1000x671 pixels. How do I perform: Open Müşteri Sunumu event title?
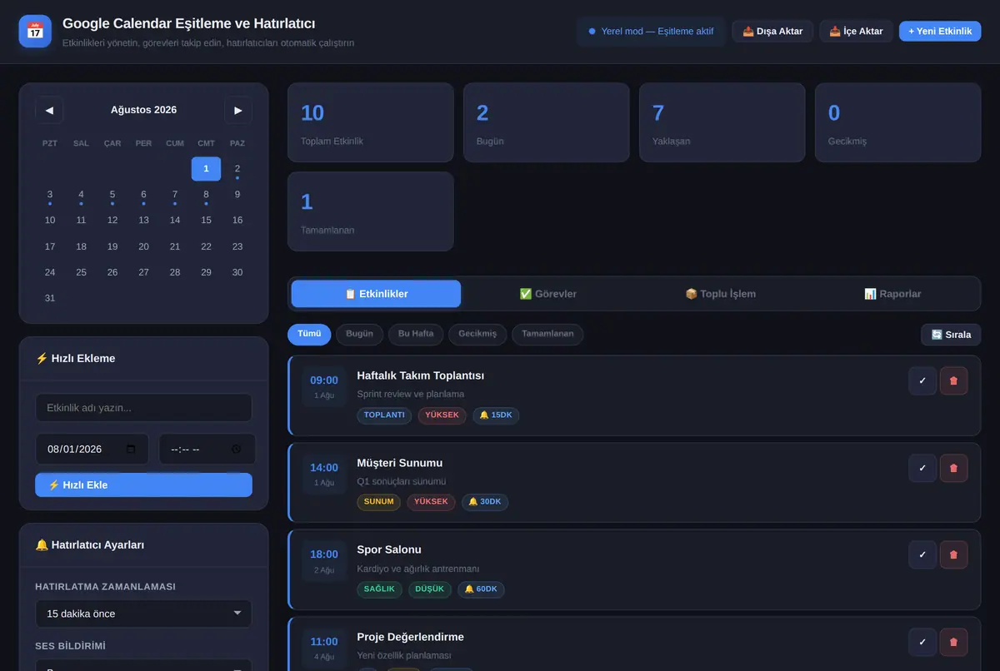pos(400,463)
